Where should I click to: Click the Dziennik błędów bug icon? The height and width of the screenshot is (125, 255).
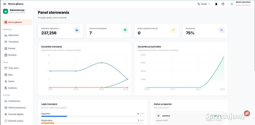tap(6, 114)
